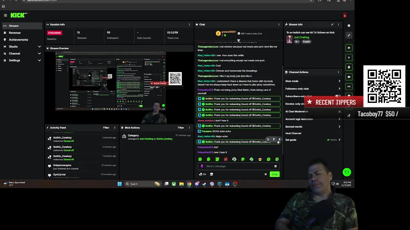The image size is (410, 230).
Task: Open Chrome from the taskbar
Action: [189, 184]
